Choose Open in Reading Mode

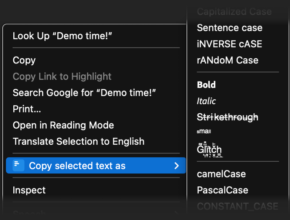[x=63, y=125]
